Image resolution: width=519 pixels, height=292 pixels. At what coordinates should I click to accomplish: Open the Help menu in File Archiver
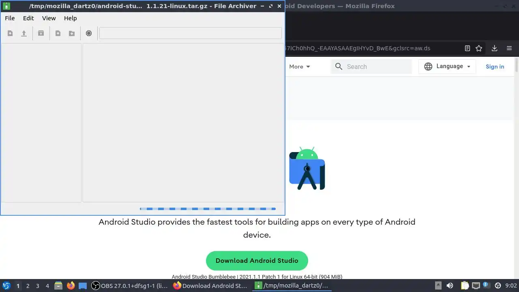tap(71, 18)
